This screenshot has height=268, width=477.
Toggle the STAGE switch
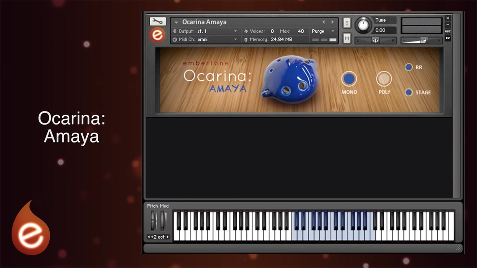(x=409, y=92)
